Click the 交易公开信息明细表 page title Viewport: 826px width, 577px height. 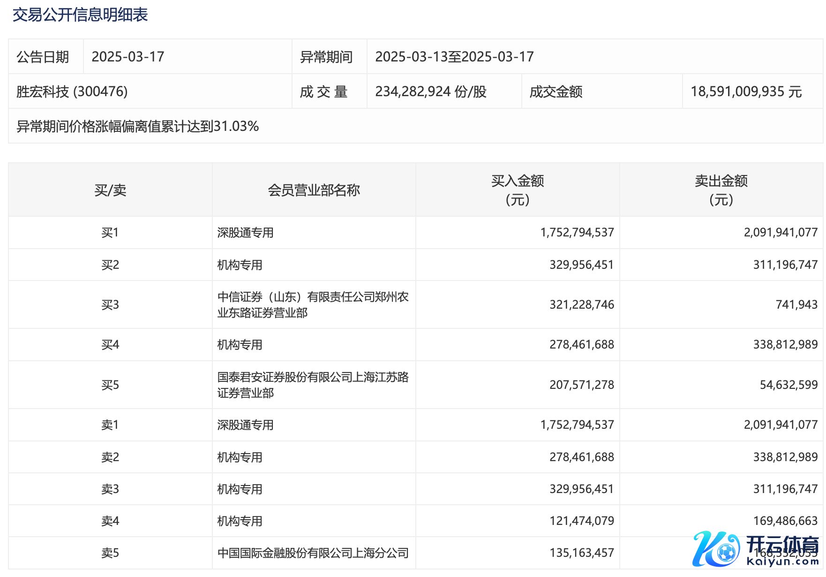tap(80, 15)
